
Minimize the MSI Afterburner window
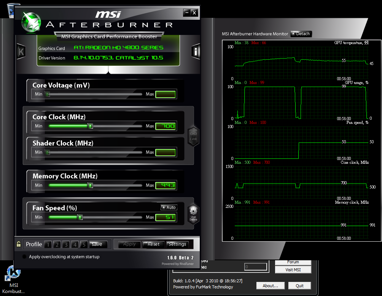click(186, 13)
